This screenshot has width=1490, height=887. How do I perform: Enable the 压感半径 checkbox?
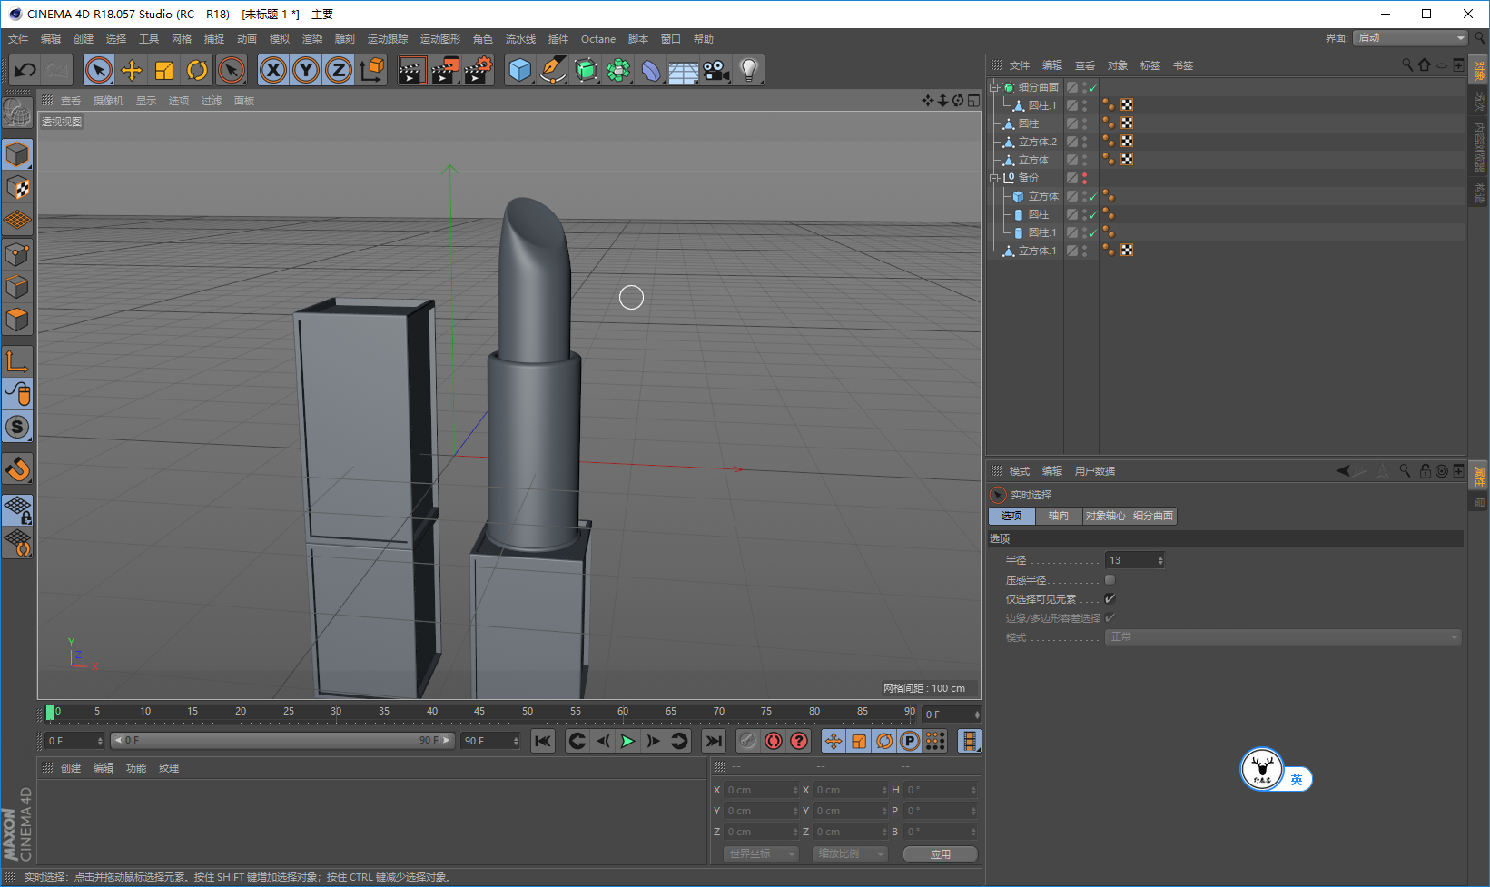pyautogui.click(x=1110, y=580)
